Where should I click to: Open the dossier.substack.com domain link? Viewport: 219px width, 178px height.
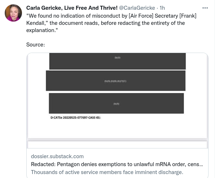57,156
